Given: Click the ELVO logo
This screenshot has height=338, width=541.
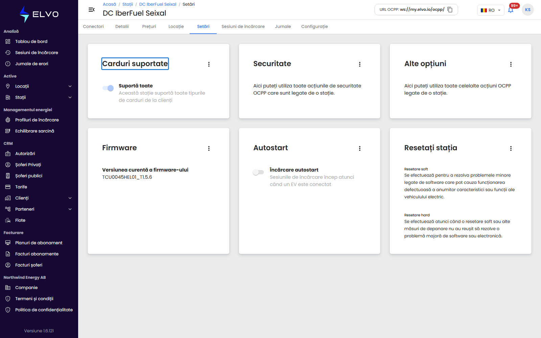Looking at the screenshot, I should point(39,14).
